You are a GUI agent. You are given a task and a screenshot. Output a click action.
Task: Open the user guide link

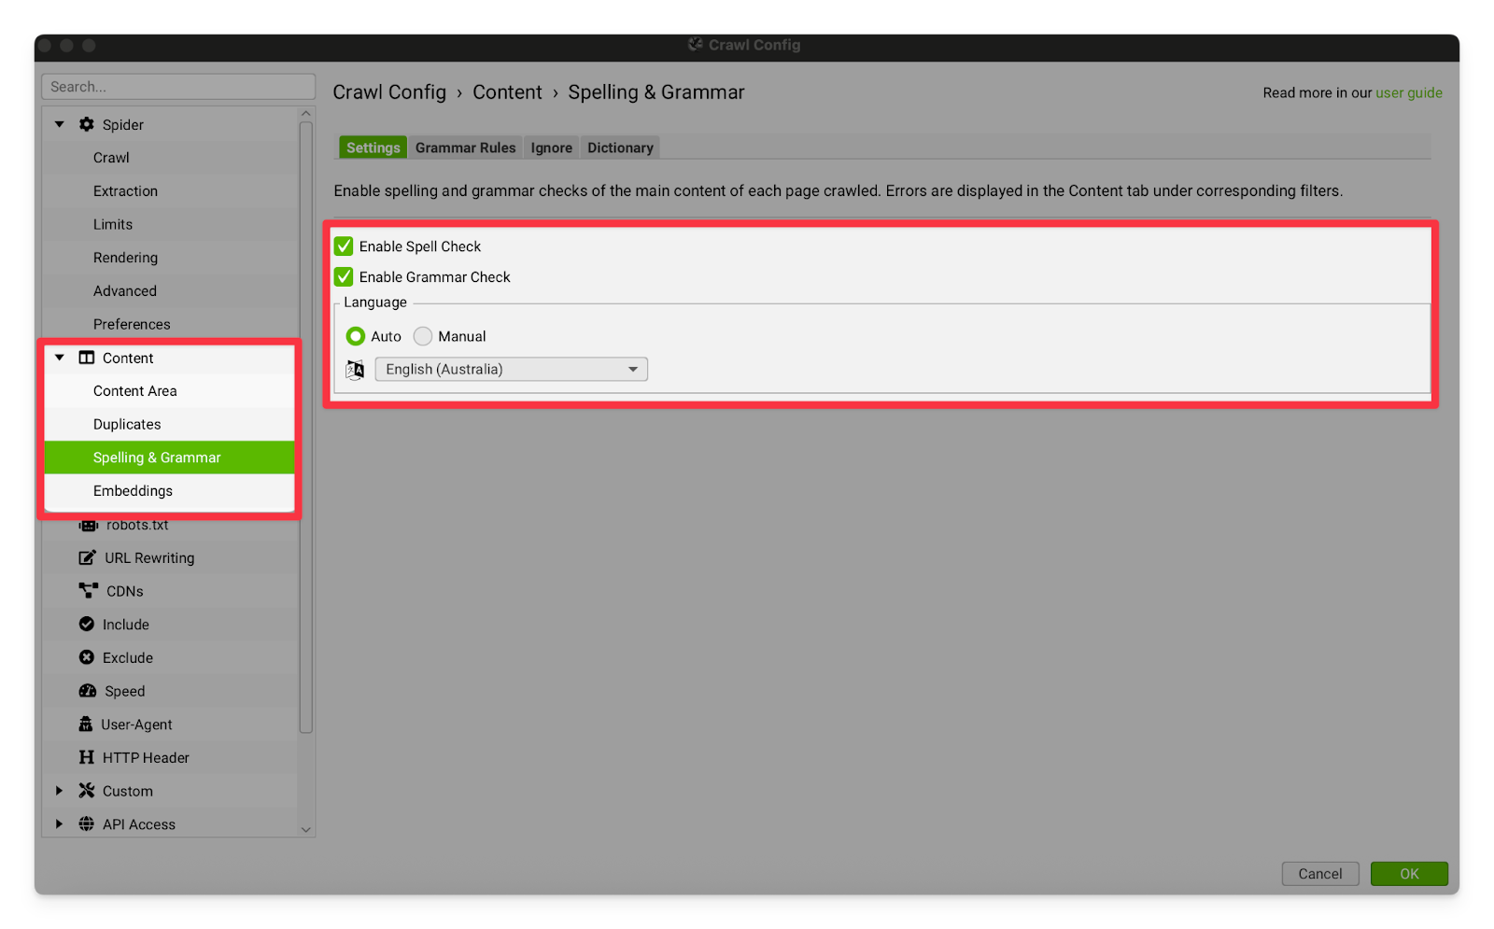coord(1408,92)
